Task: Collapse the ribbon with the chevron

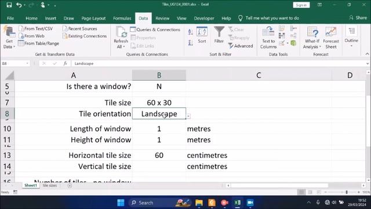Action: tap(367, 54)
